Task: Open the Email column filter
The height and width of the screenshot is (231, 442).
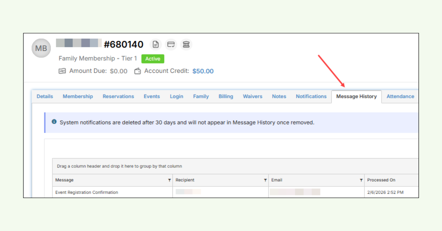Action: click(361, 180)
